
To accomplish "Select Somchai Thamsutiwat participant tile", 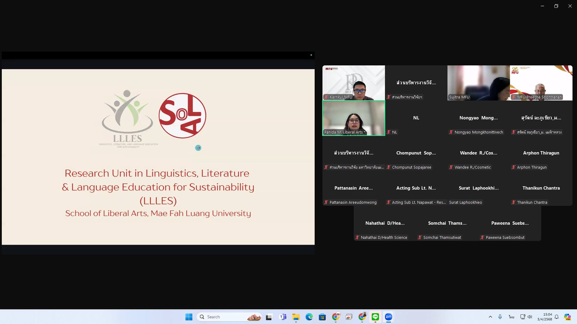I will 447,223.
